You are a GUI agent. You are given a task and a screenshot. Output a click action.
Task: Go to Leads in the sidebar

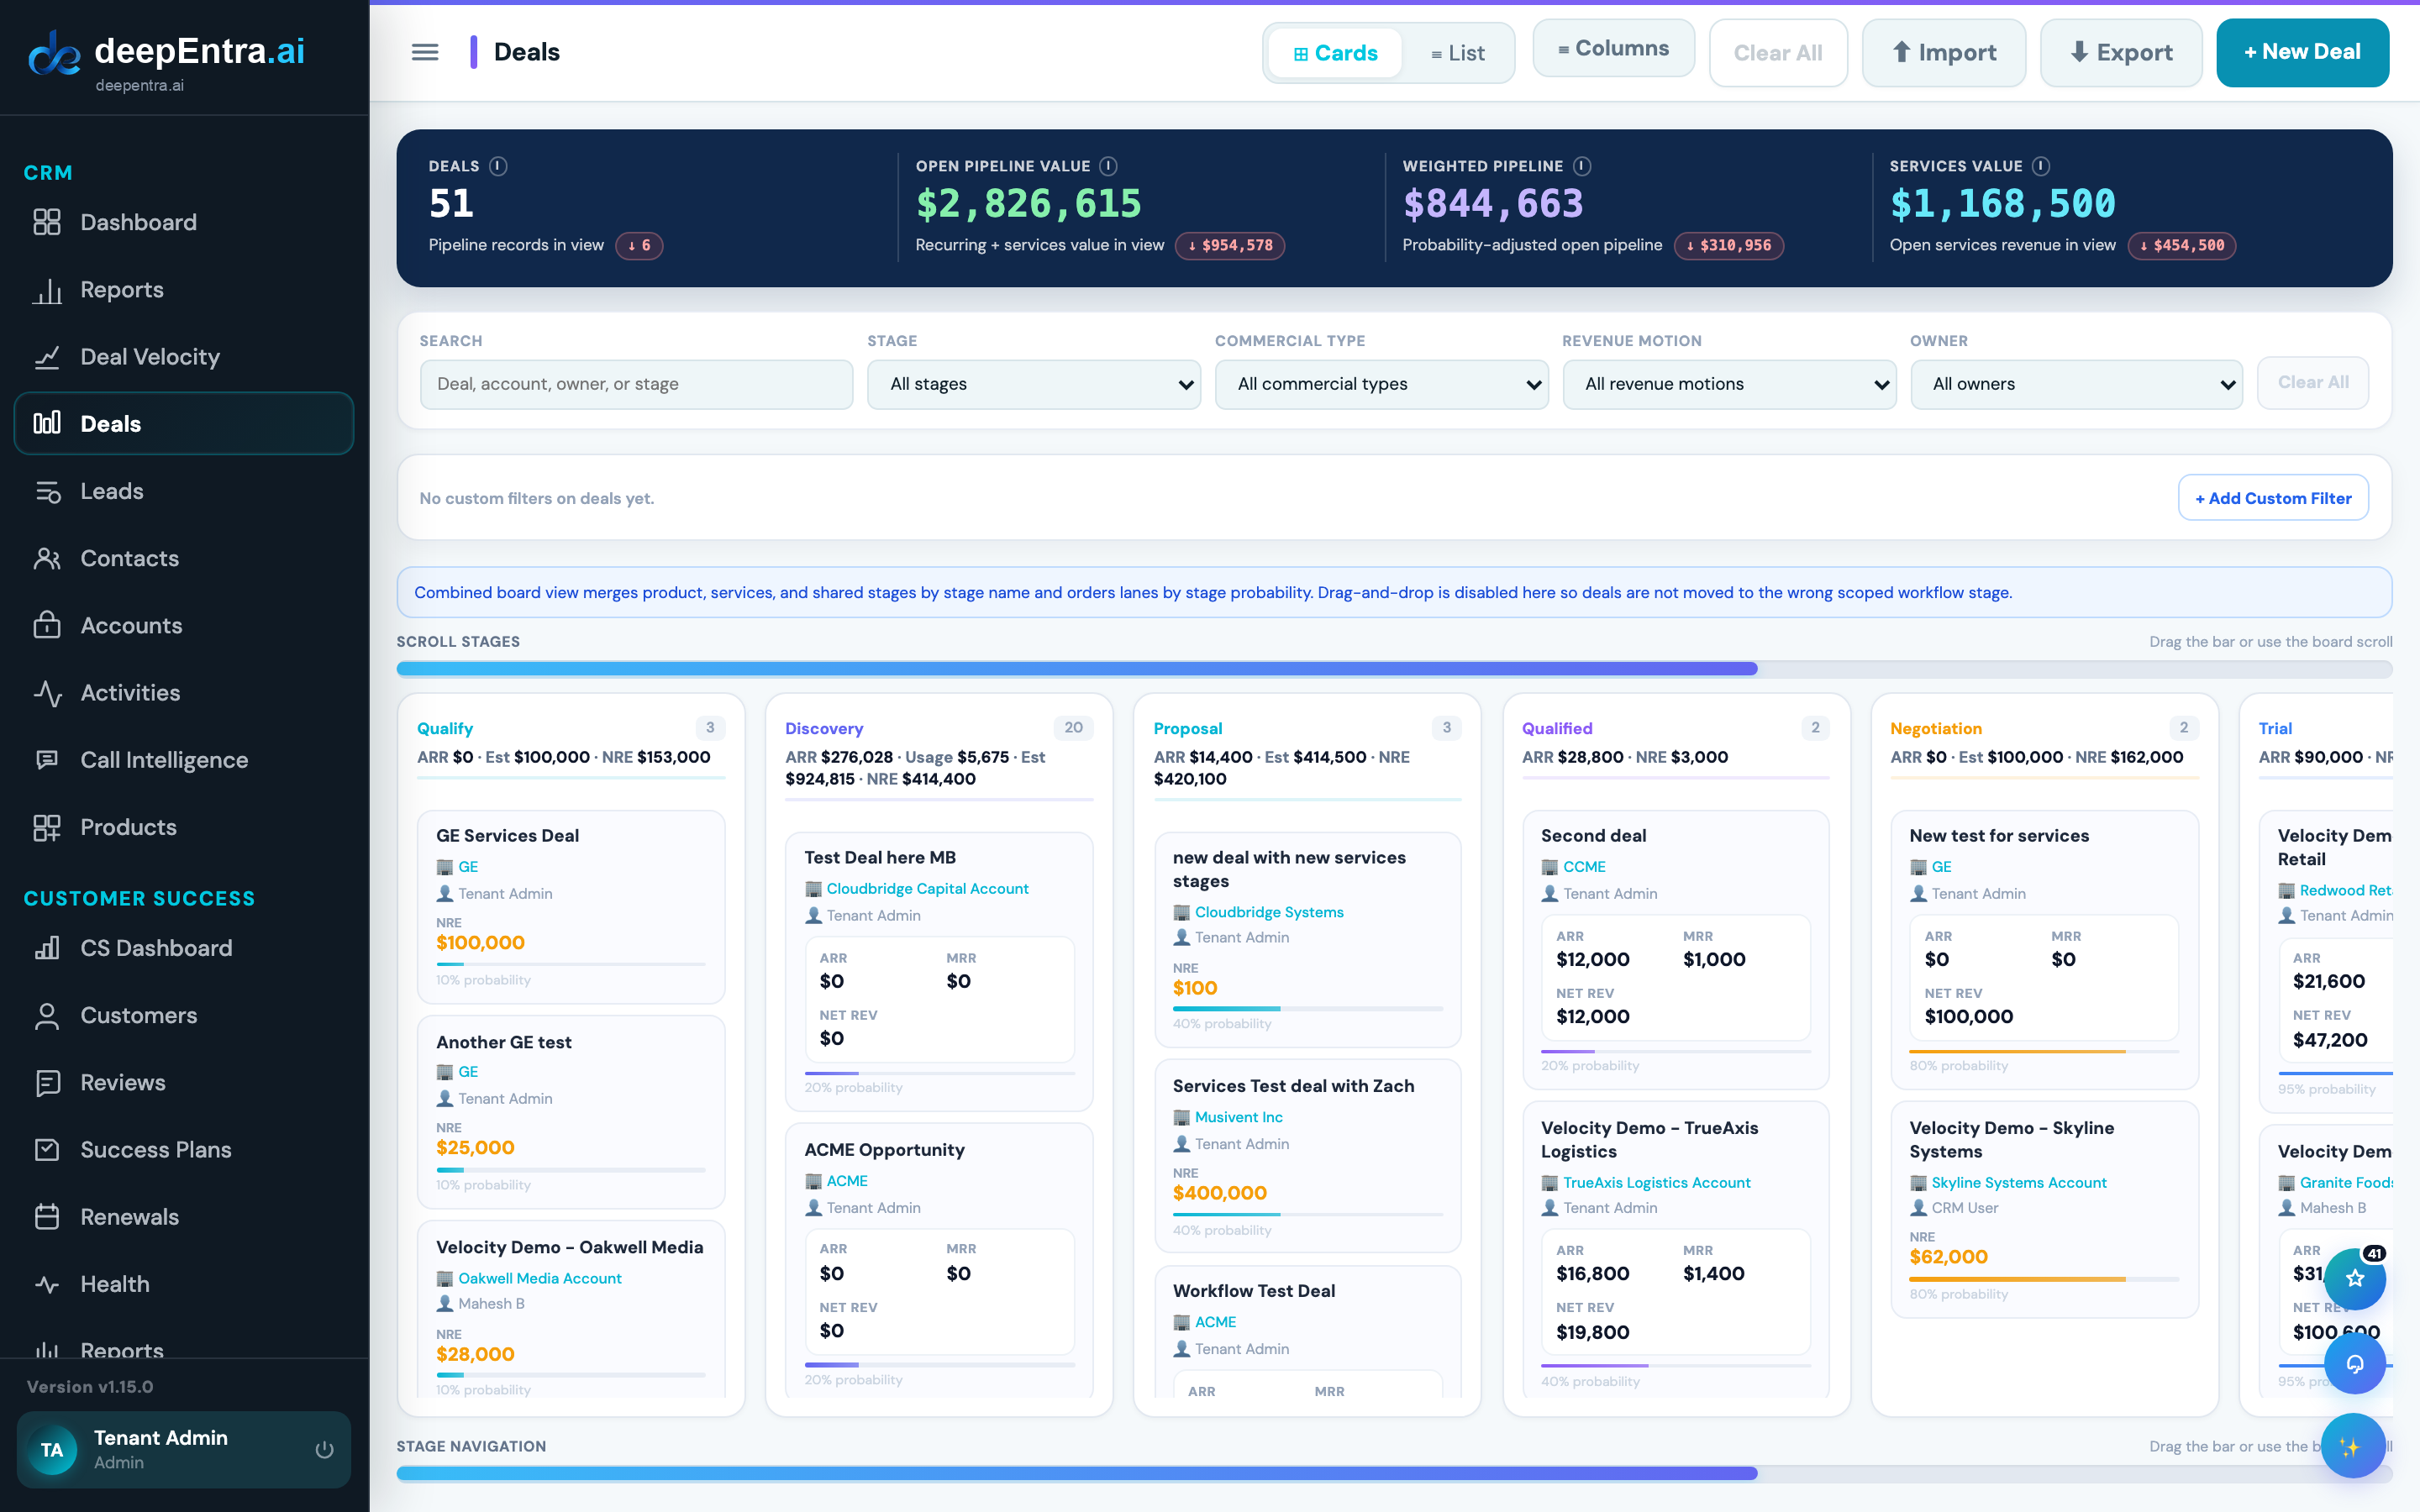point(184,491)
